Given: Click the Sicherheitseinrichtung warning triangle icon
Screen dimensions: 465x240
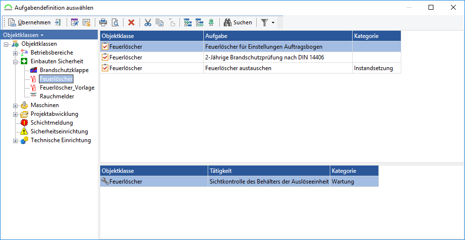Looking at the screenshot, I should (x=24, y=131).
